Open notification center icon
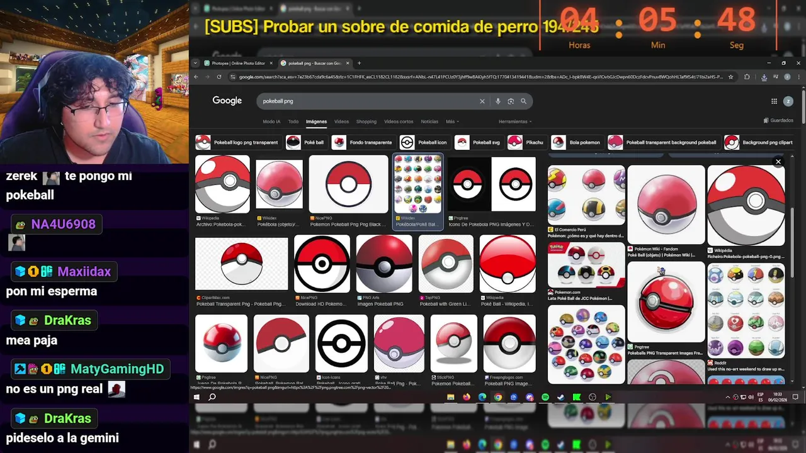 coord(795,397)
